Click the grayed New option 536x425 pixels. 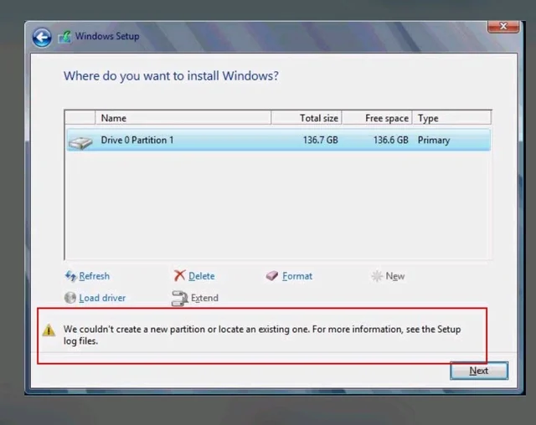click(x=395, y=276)
